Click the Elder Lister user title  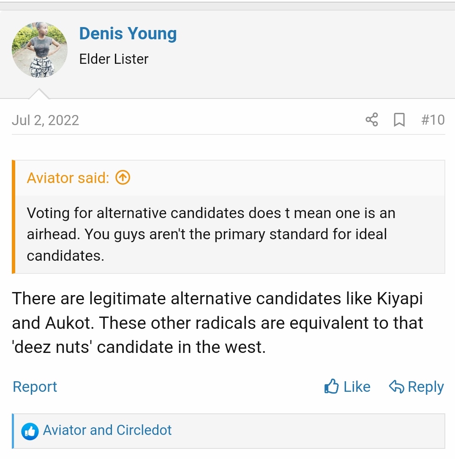(114, 59)
